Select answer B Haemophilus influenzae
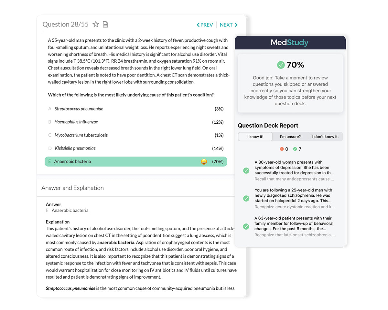This screenshot has width=388, height=310. [x=76, y=122]
